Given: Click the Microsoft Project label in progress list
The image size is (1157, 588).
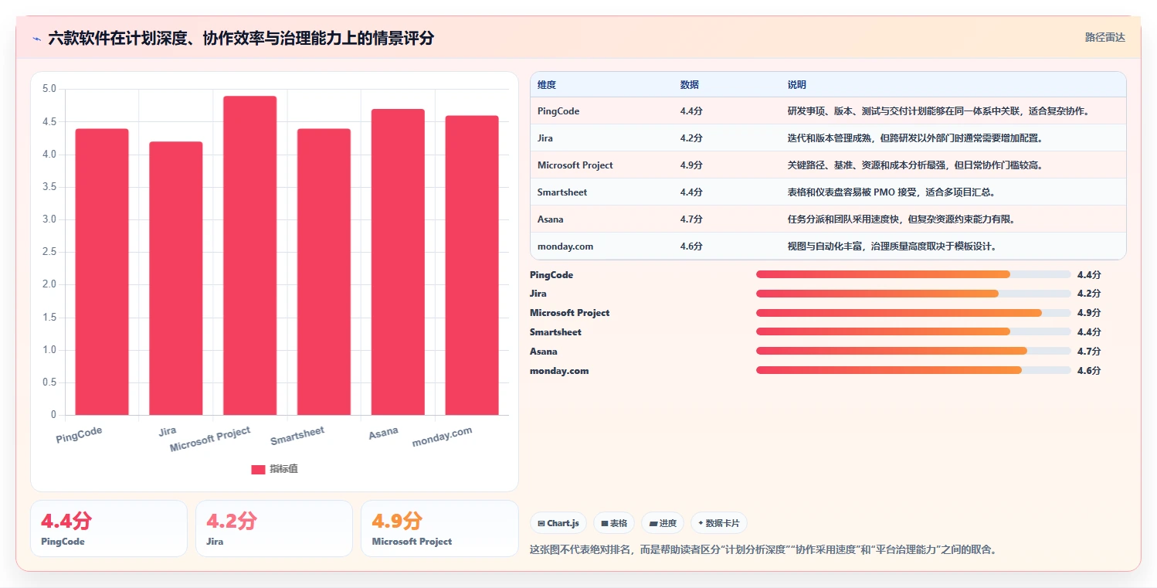Looking at the screenshot, I should click(570, 313).
